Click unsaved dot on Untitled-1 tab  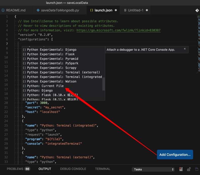(x=147, y=10)
